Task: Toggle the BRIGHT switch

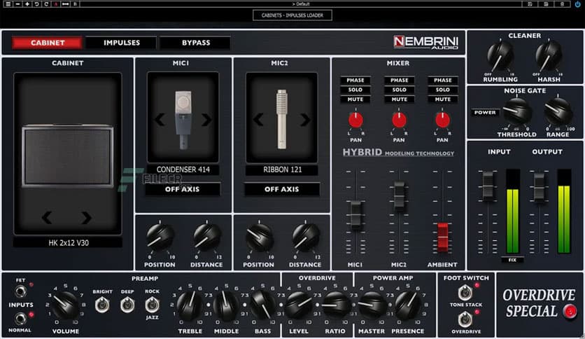Action: (x=102, y=305)
